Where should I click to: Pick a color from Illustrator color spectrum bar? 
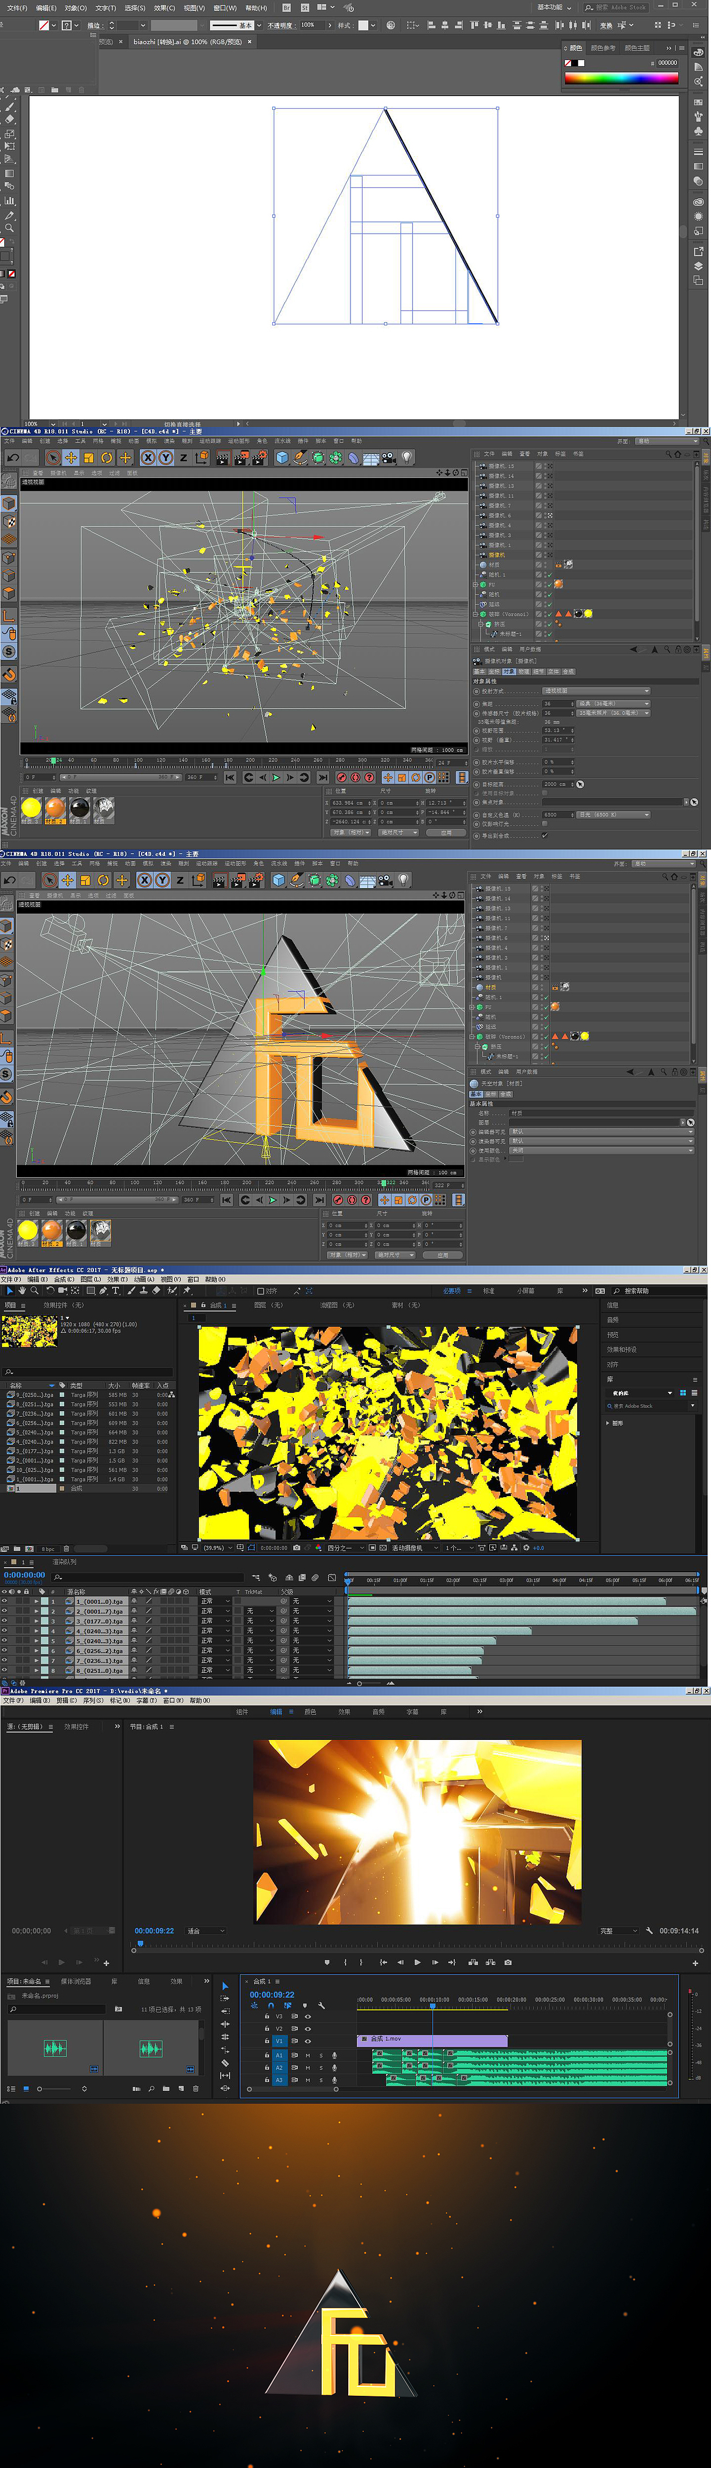click(x=622, y=78)
